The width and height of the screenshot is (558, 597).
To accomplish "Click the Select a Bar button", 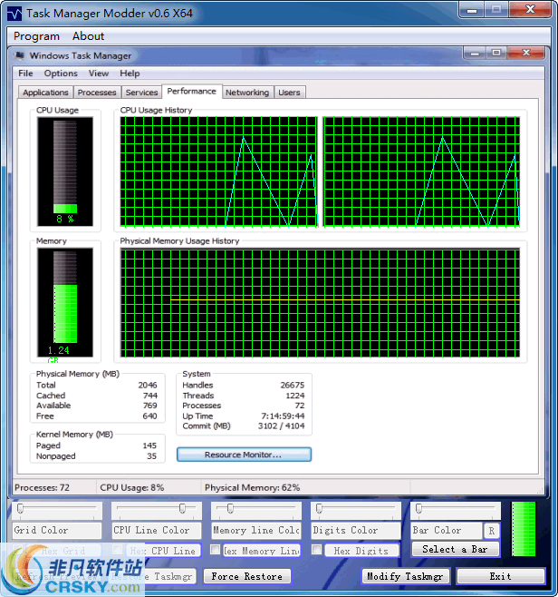I will [x=455, y=549].
